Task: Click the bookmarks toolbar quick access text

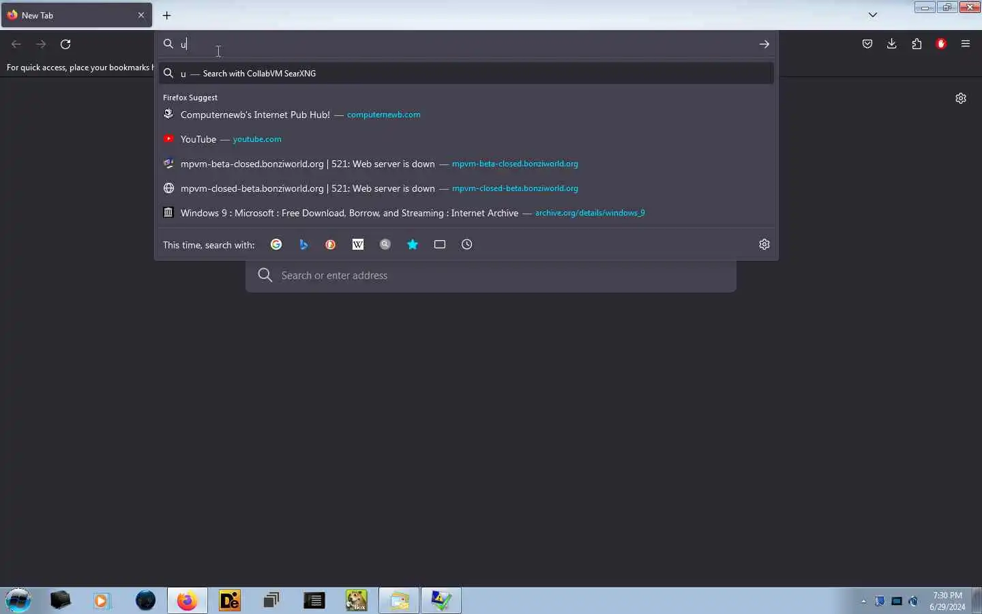Action: coord(79,68)
